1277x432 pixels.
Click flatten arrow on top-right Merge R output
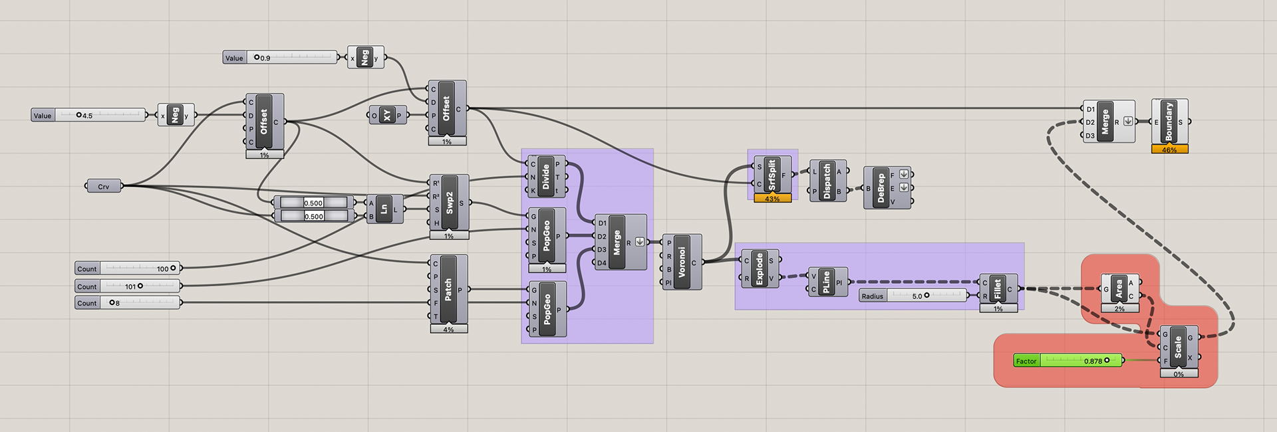(x=1128, y=122)
